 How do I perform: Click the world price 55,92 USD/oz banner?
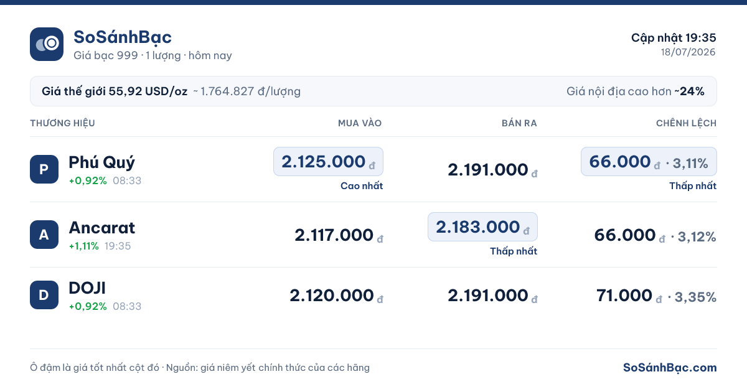374,91
